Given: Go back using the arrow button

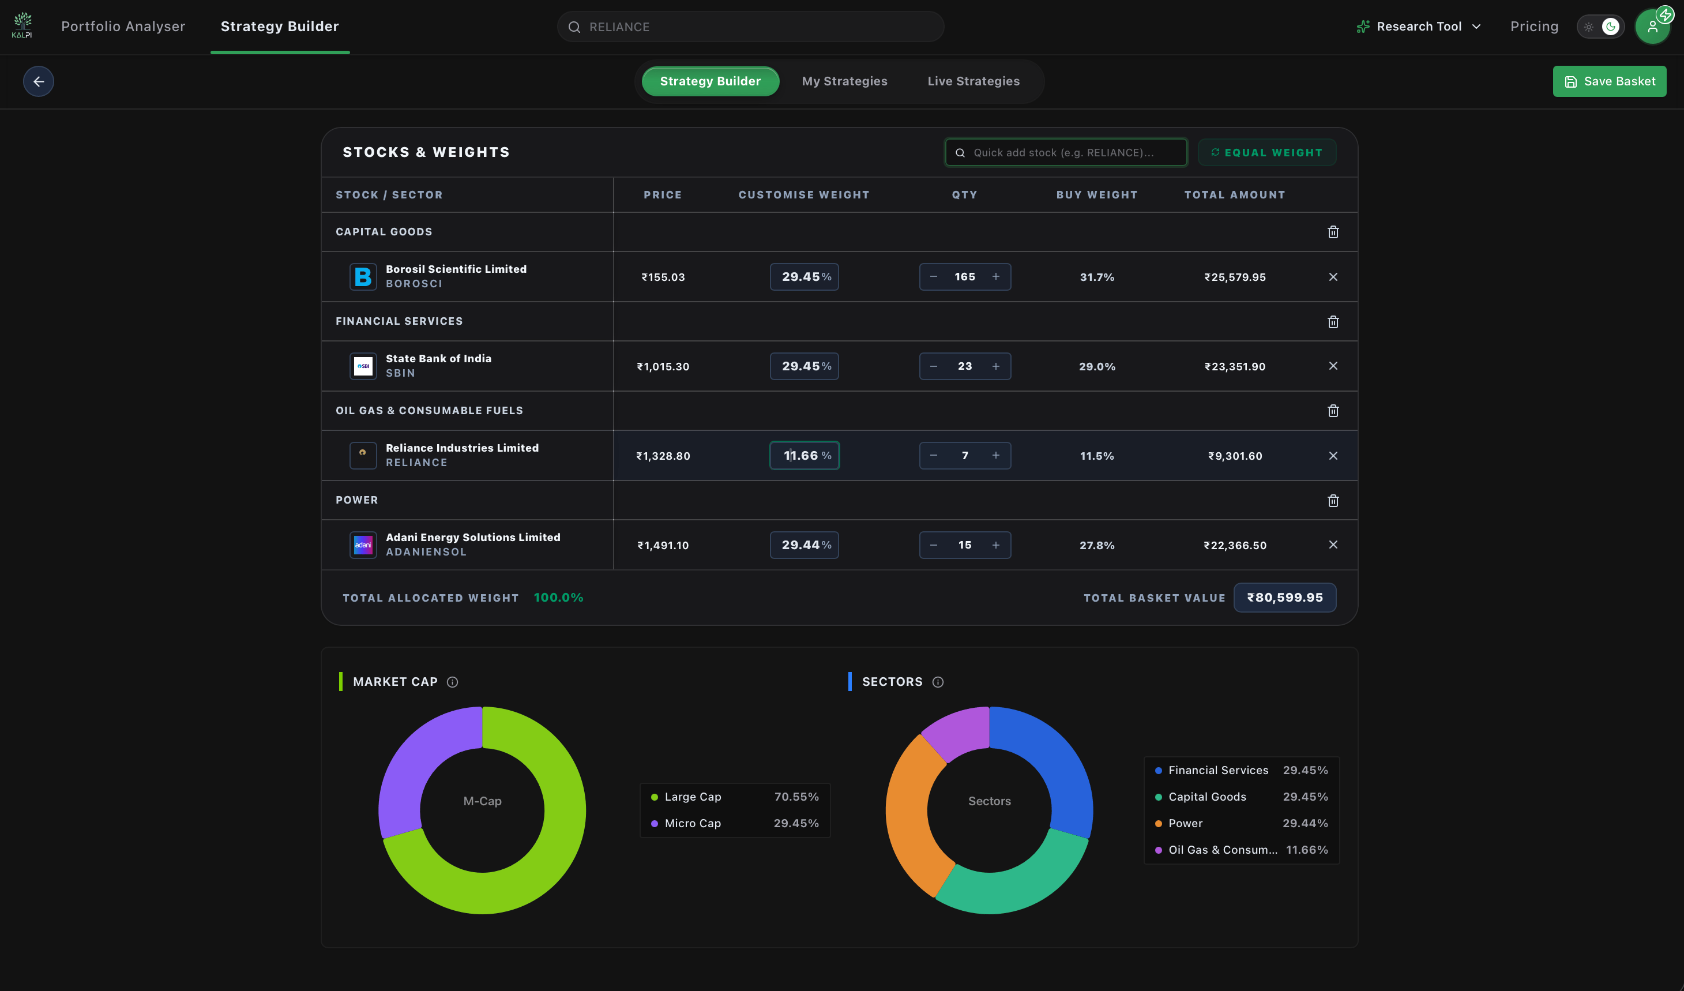Looking at the screenshot, I should click(39, 81).
